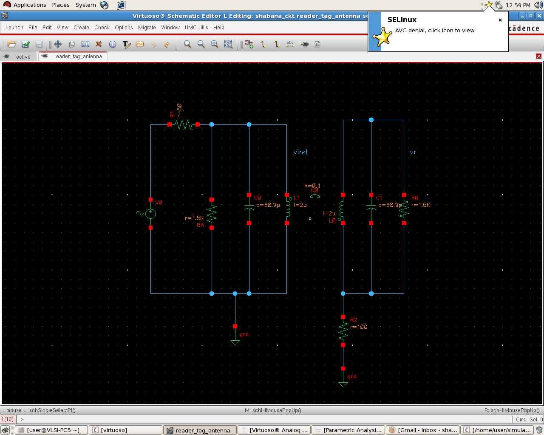The image size is (544, 435).
Task: Click the Check and Save icon
Action: pyautogui.click(x=25, y=44)
